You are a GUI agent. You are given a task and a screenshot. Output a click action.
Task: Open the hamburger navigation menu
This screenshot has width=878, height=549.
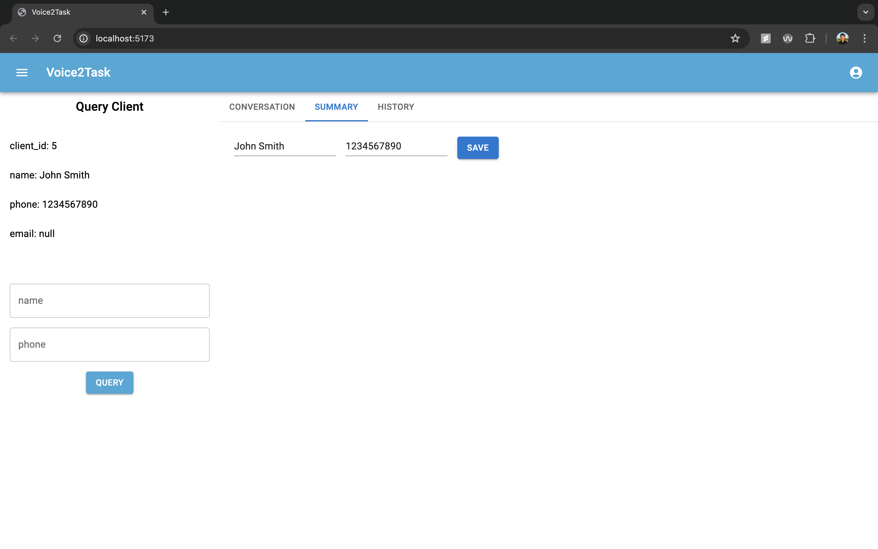22,73
